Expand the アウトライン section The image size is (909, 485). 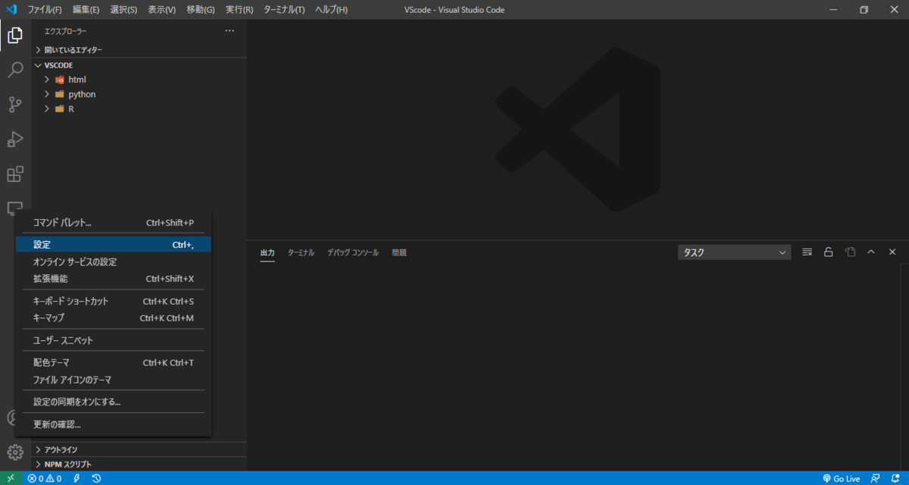[141, 449]
